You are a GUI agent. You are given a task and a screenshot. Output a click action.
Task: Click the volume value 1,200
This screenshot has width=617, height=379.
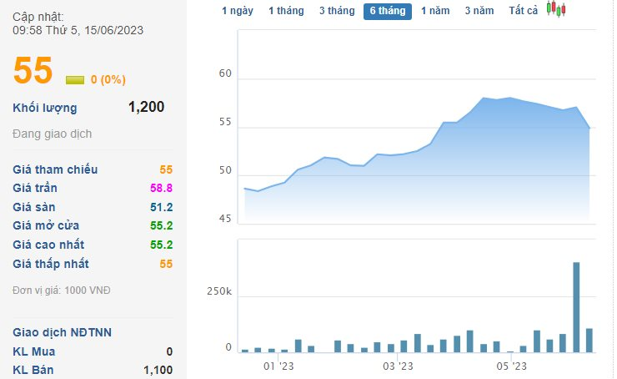click(147, 107)
